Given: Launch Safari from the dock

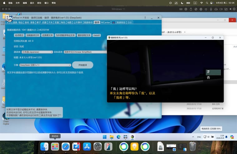Looking at the screenshot, I should [65, 147].
